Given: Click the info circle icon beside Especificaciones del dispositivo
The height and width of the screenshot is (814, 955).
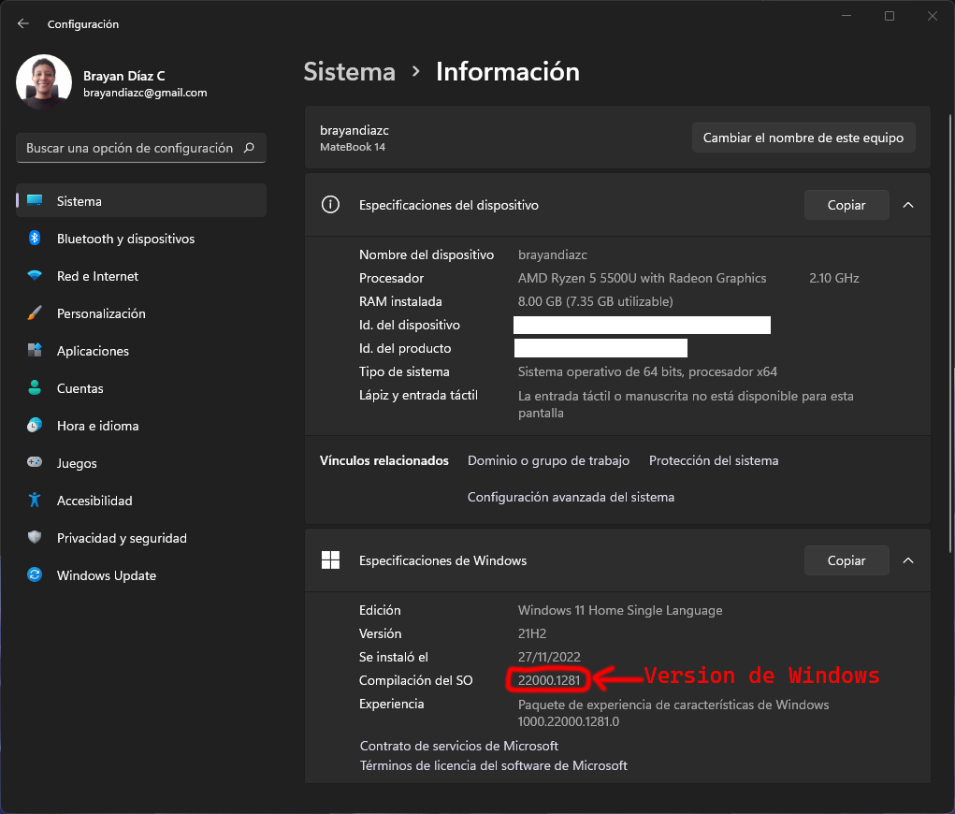Looking at the screenshot, I should pyautogui.click(x=330, y=205).
